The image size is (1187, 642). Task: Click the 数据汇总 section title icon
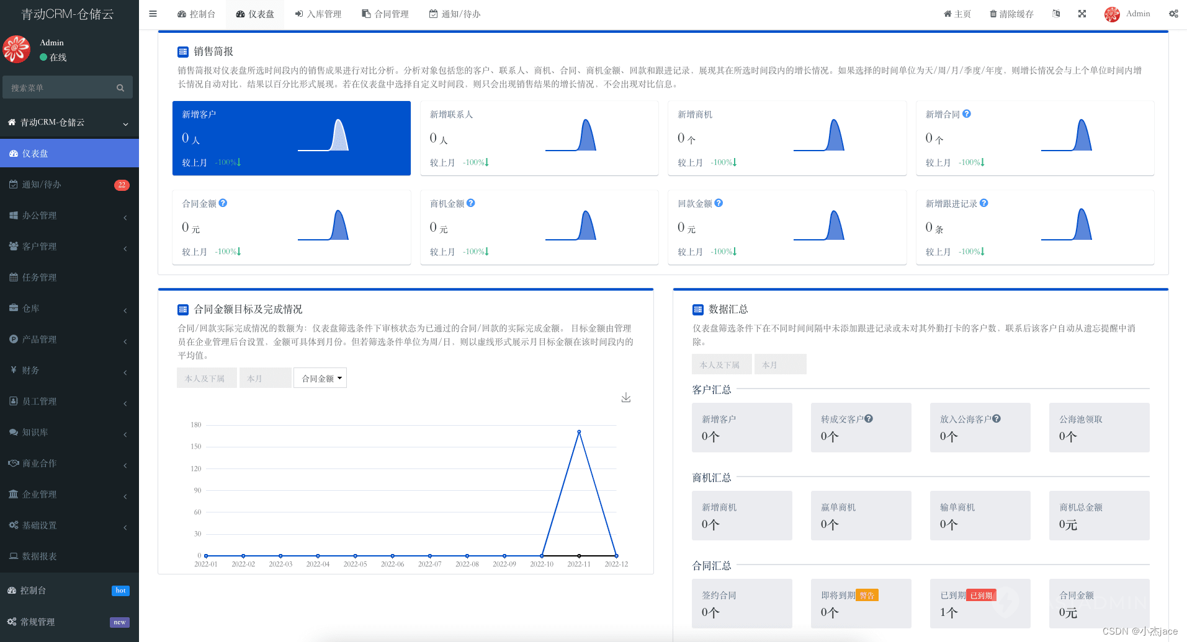click(x=698, y=309)
